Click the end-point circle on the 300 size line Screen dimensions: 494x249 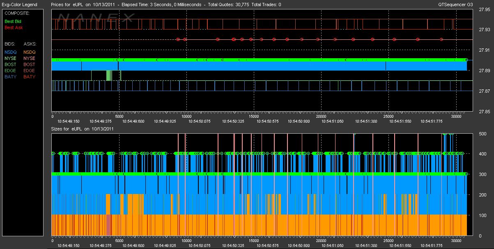466,174
